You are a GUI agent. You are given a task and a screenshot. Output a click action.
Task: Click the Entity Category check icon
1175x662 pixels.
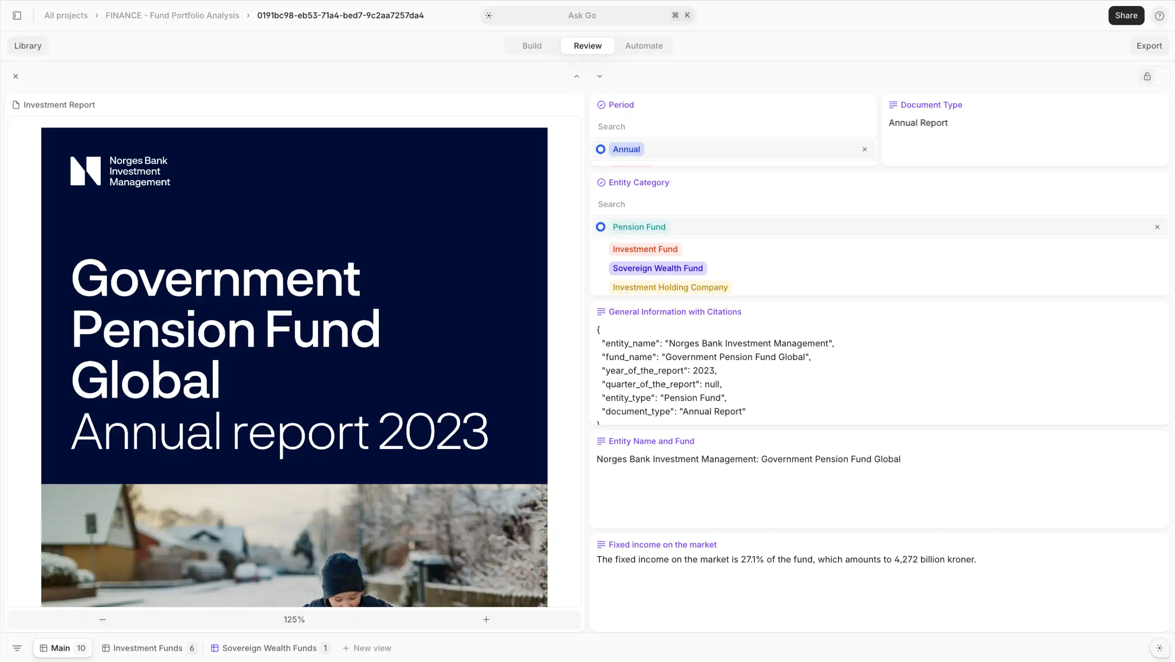pyautogui.click(x=601, y=182)
